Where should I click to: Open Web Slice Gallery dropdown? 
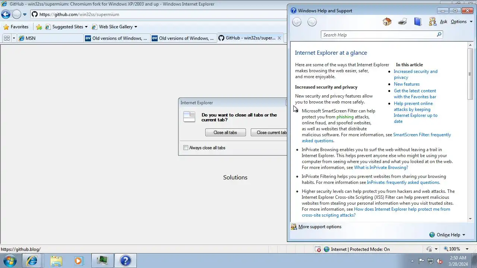point(114,27)
